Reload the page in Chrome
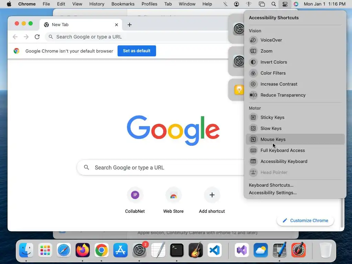The width and height of the screenshot is (352, 264). pyautogui.click(x=37, y=37)
